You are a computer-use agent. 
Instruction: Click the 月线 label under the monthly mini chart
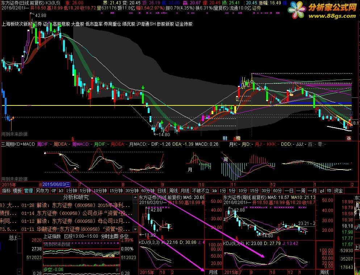click(213, 272)
